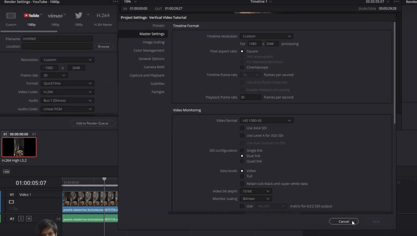
Task: Select the Custom render preset icon
Action: [11, 16]
